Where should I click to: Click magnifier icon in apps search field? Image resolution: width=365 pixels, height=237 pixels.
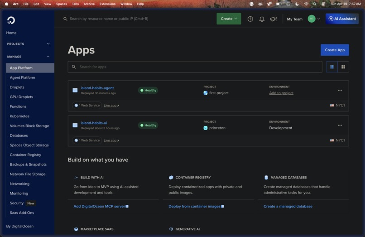click(74, 67)
